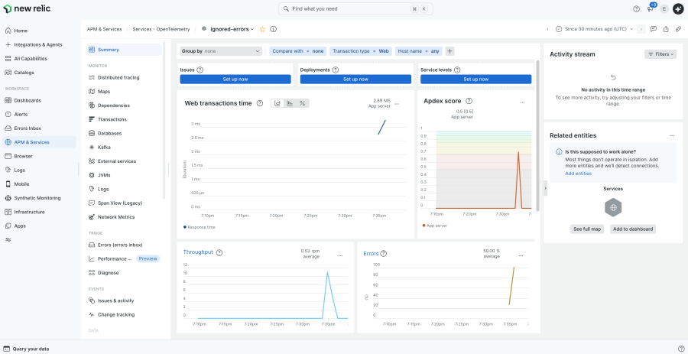Open External services page

pos(117,161)
